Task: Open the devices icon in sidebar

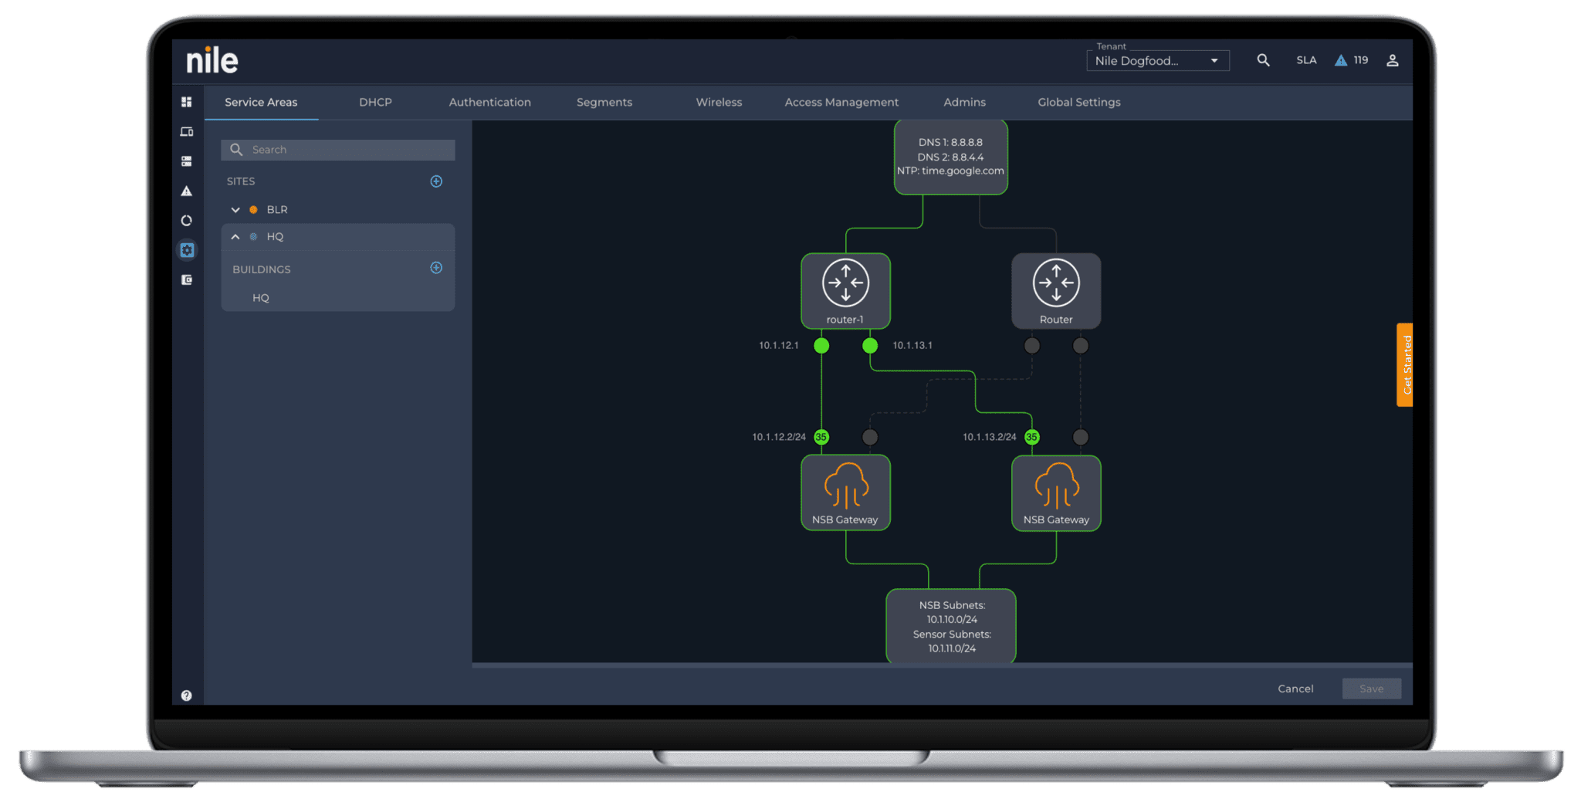Action: (x=186, y=132)
